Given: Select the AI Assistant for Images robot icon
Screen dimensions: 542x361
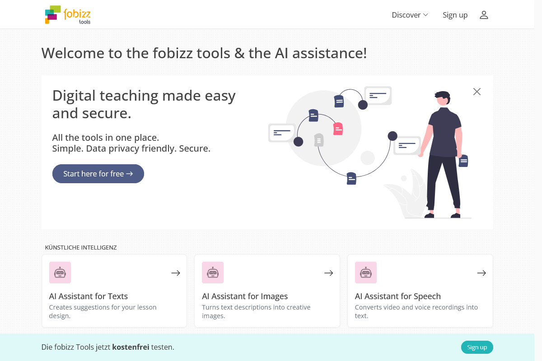Looking at the screenshot, I should 213,273.
